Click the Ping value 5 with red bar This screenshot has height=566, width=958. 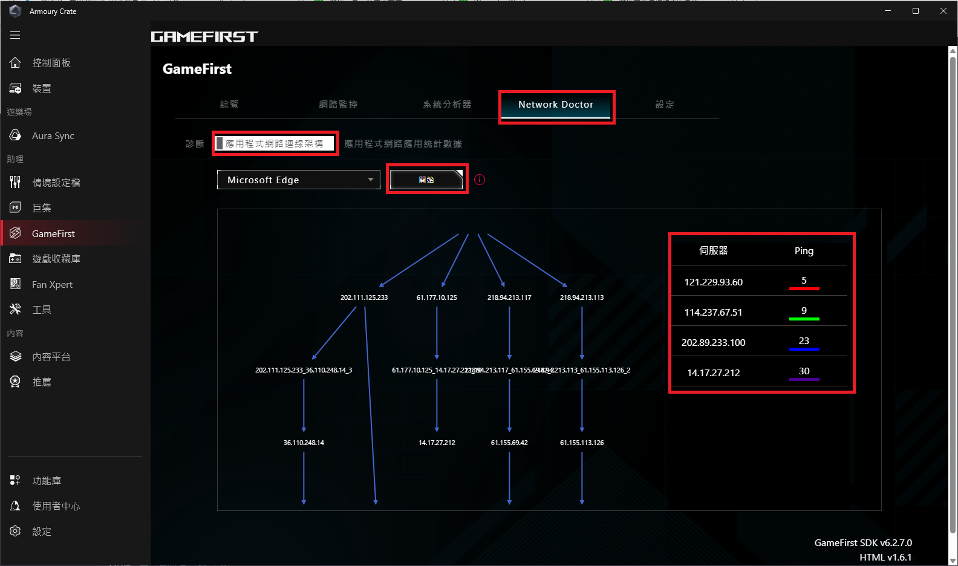coord(804,281)
